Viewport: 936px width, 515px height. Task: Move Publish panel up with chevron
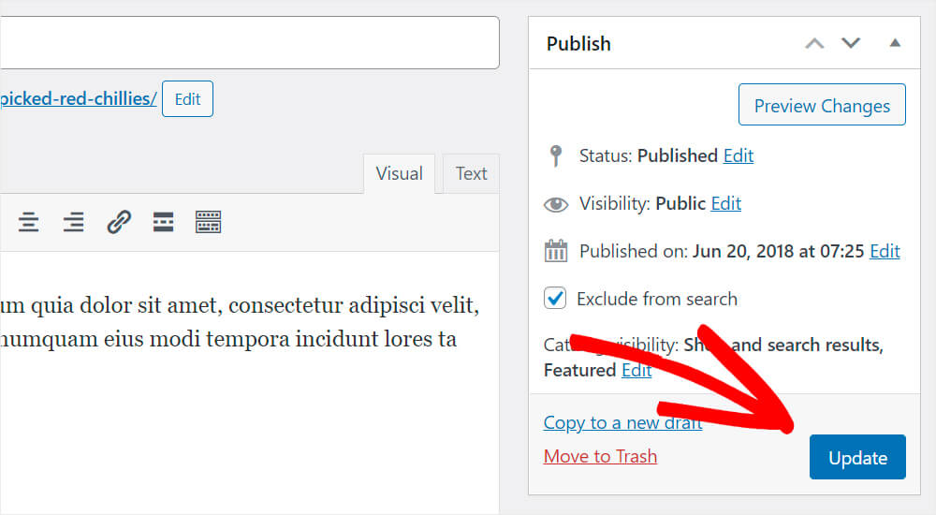(x=814, y=43)
